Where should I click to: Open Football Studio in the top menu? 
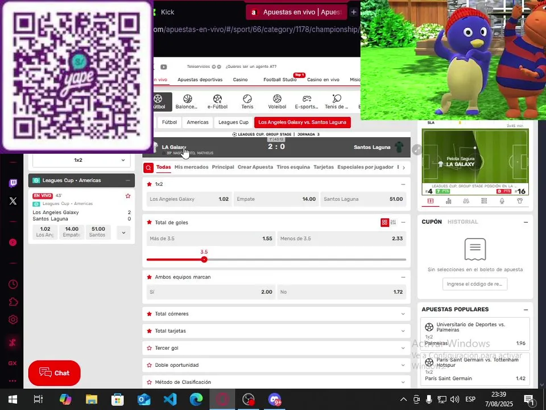[280, 80]
